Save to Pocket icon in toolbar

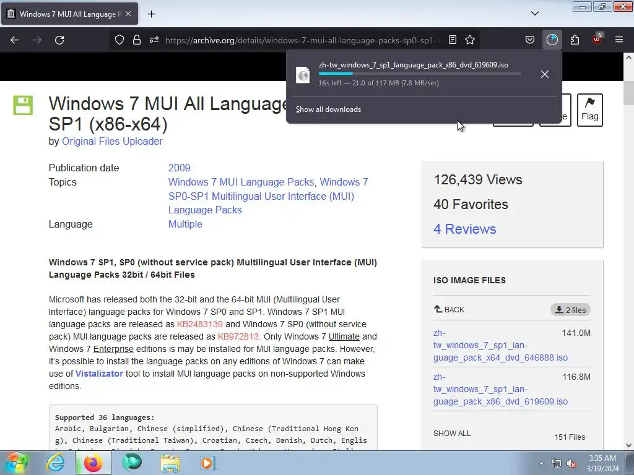(530, 40)
